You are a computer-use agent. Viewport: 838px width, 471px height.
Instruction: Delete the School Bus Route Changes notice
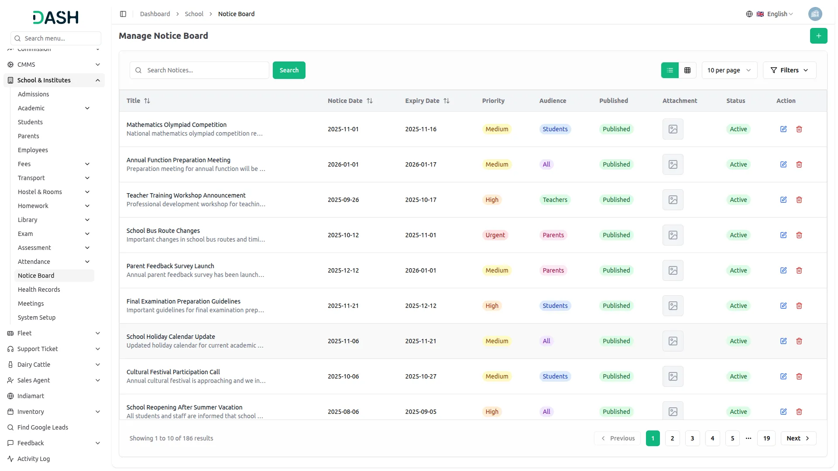[799, 235]
